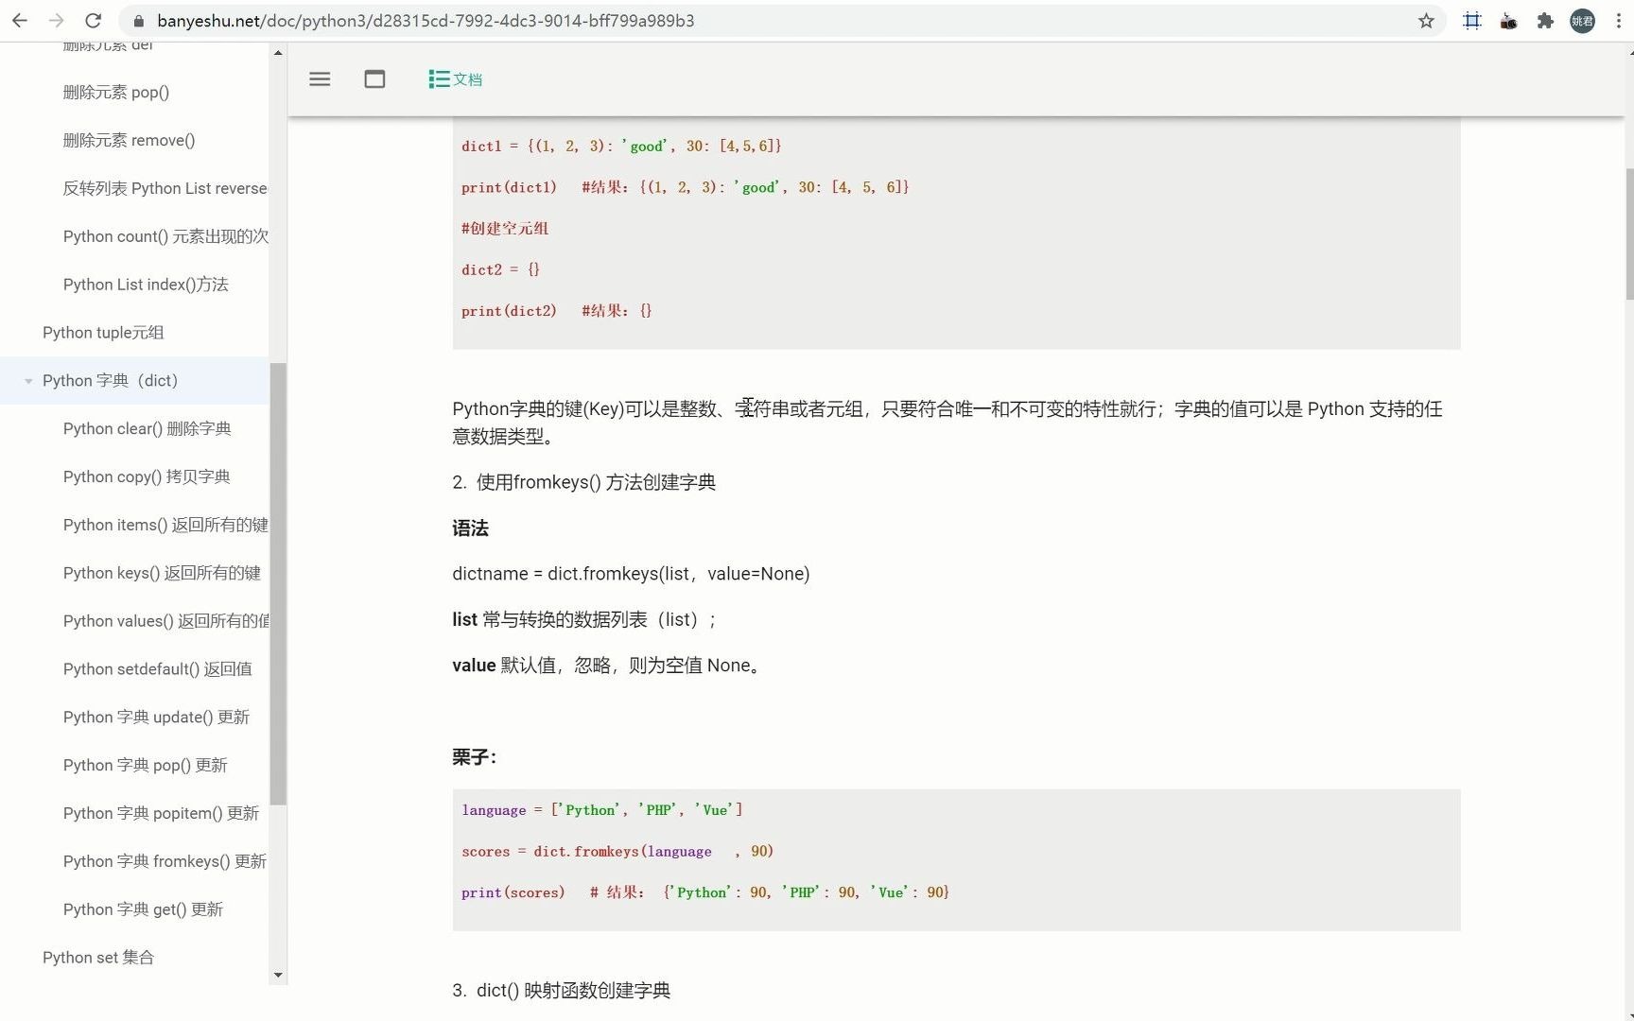Open 删除元素 pop() in the sidebar

[116, 92]
